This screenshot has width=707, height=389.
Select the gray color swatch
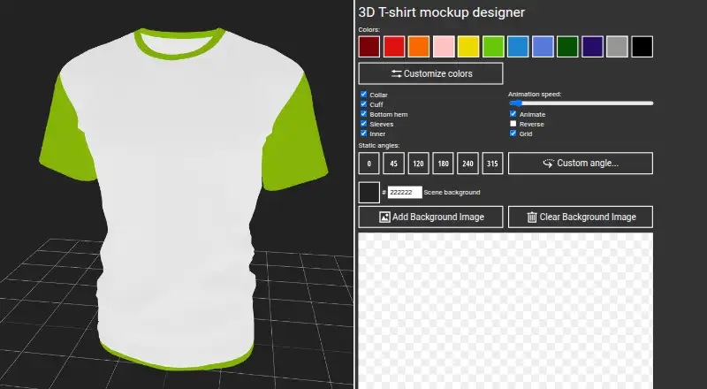(617, 47)
